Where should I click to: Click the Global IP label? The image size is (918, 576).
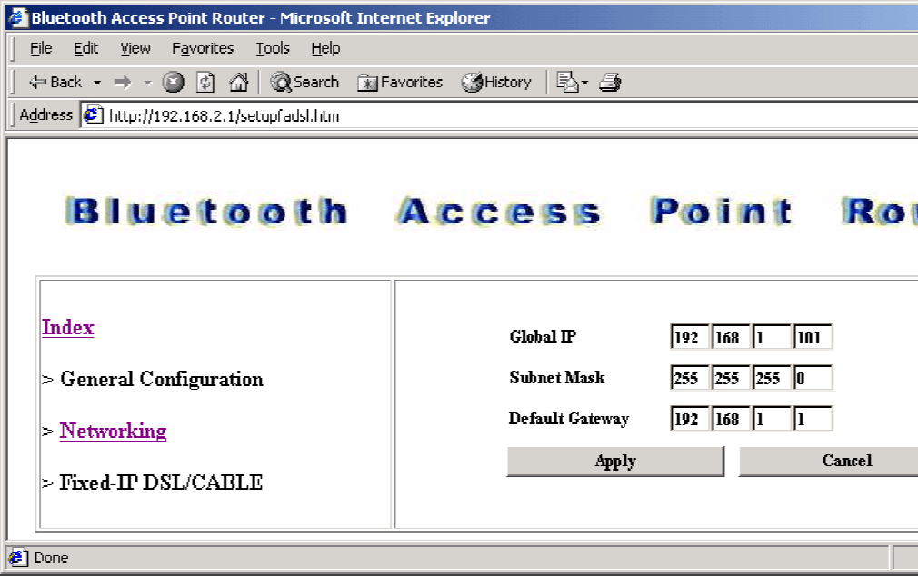point(543,337)
